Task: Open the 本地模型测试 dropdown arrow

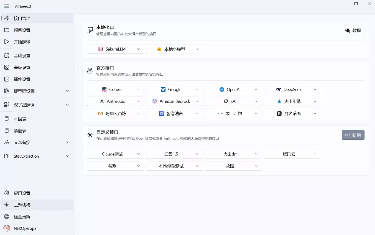Action: [x=197, y=166]
